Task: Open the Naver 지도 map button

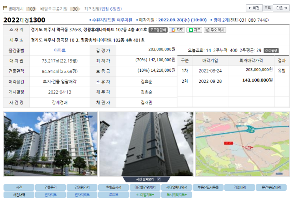Action: pyautogui.click(x=194, y=30)
